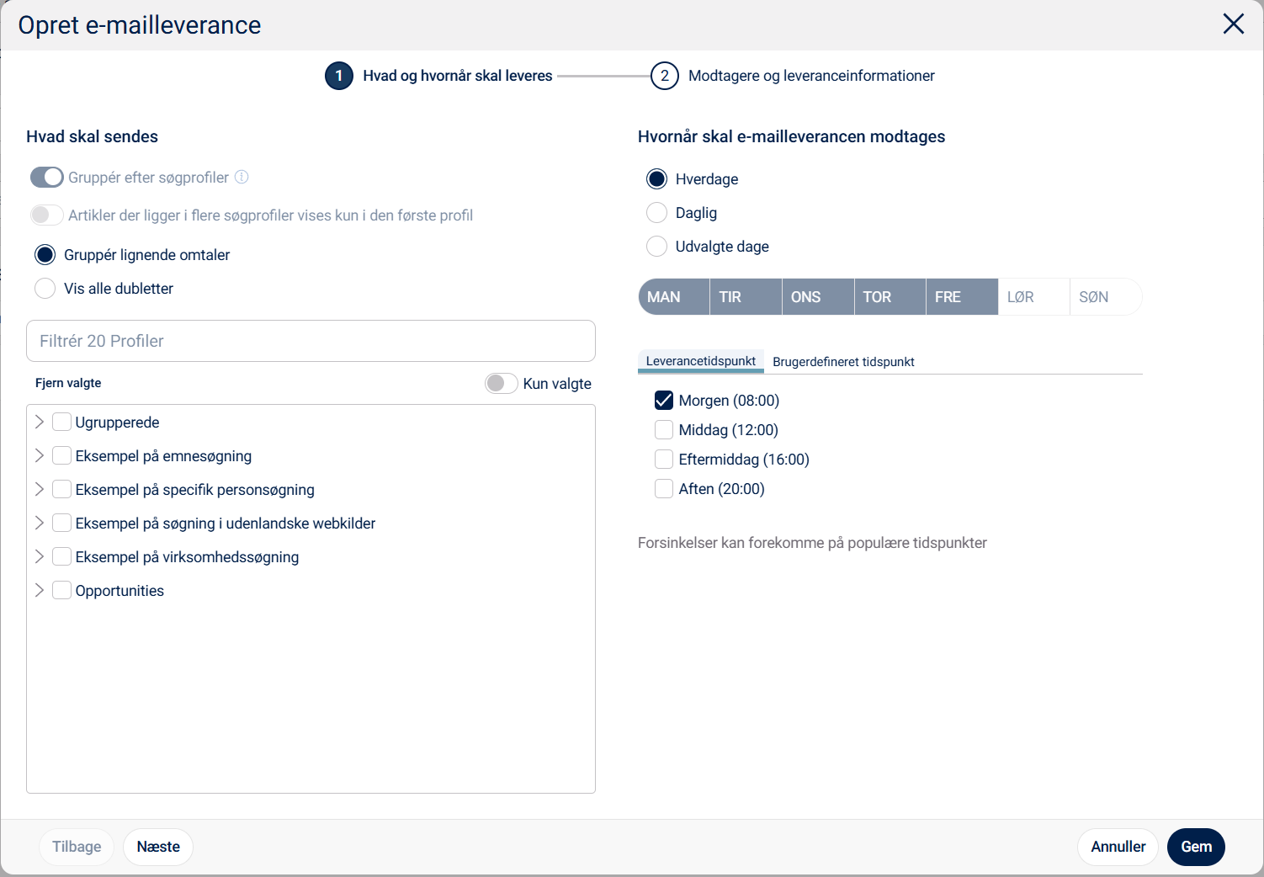Expand Eksempel på emnesøgning group
Screen dimensions: 1264x877
[40, 455]
